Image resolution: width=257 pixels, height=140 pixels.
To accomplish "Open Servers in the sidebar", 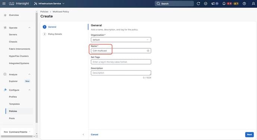I will pyautogui.click(x=13, y=35).
